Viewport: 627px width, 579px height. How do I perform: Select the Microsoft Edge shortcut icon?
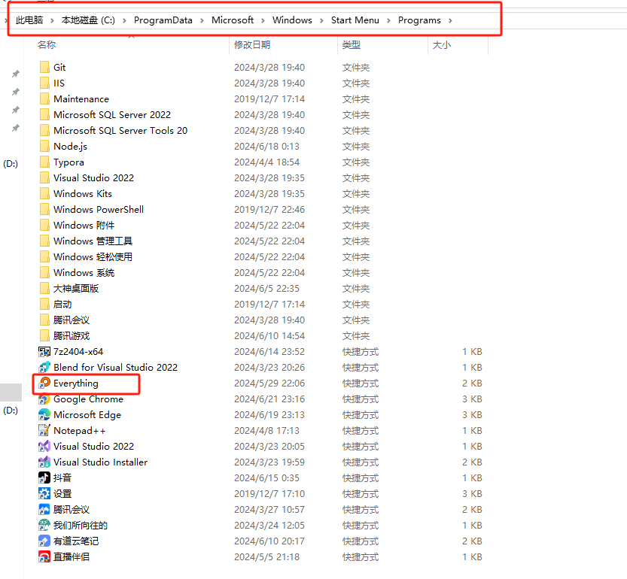[x=44, y=415]
